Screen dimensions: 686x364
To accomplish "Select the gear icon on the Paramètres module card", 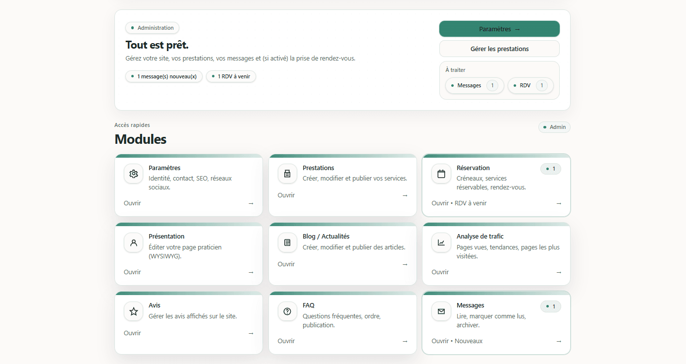I will tap(133, 174).
